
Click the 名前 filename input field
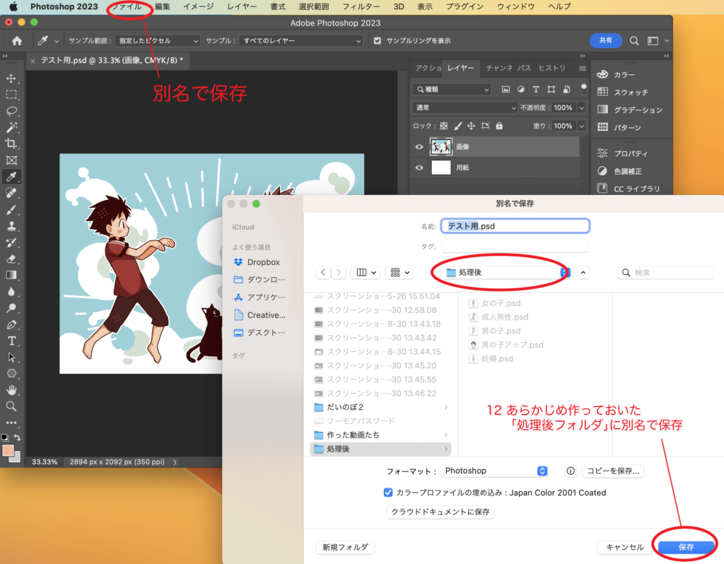click(515, 226)
